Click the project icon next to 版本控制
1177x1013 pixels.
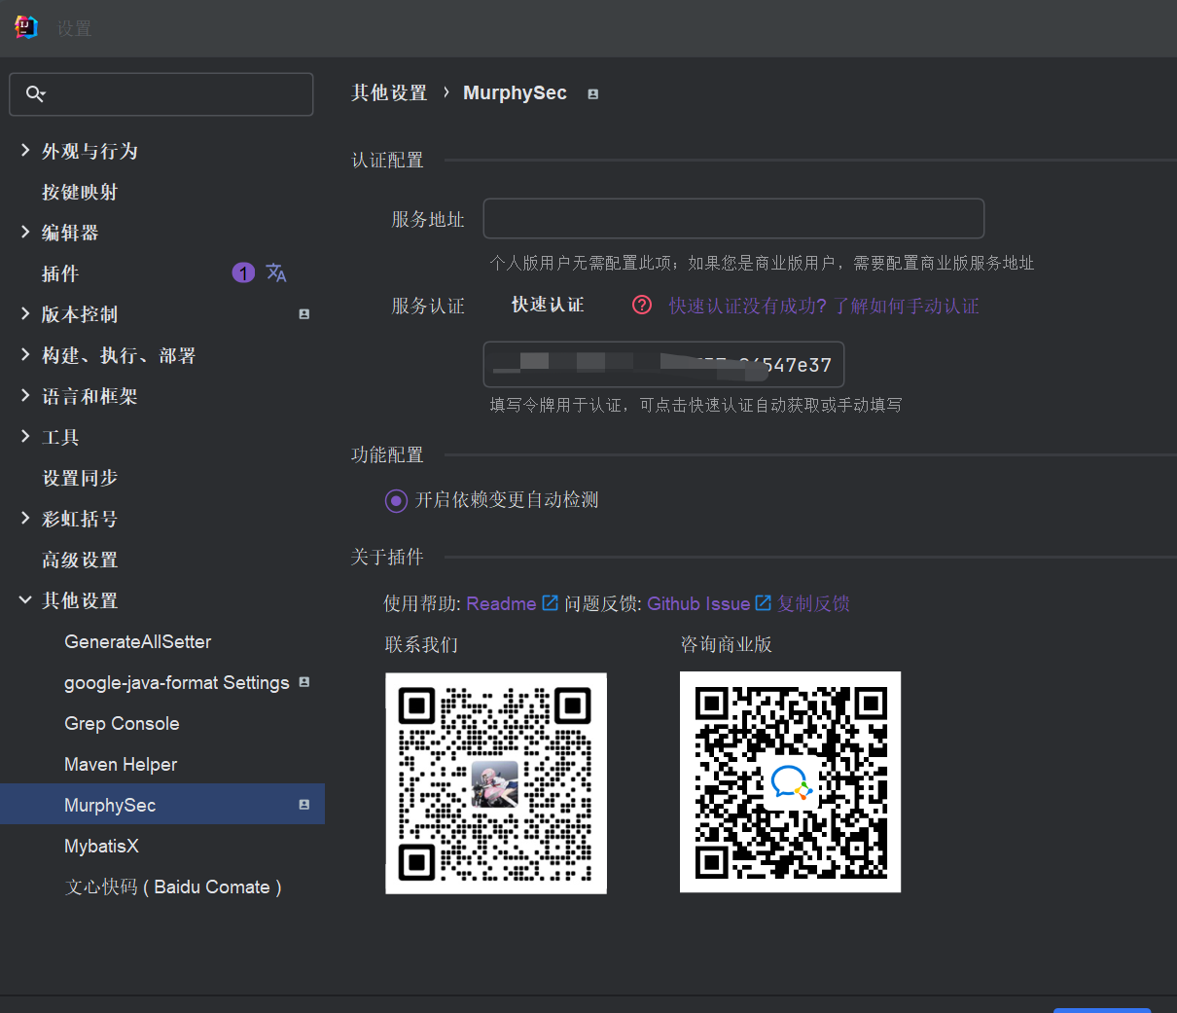pos(303,314)
